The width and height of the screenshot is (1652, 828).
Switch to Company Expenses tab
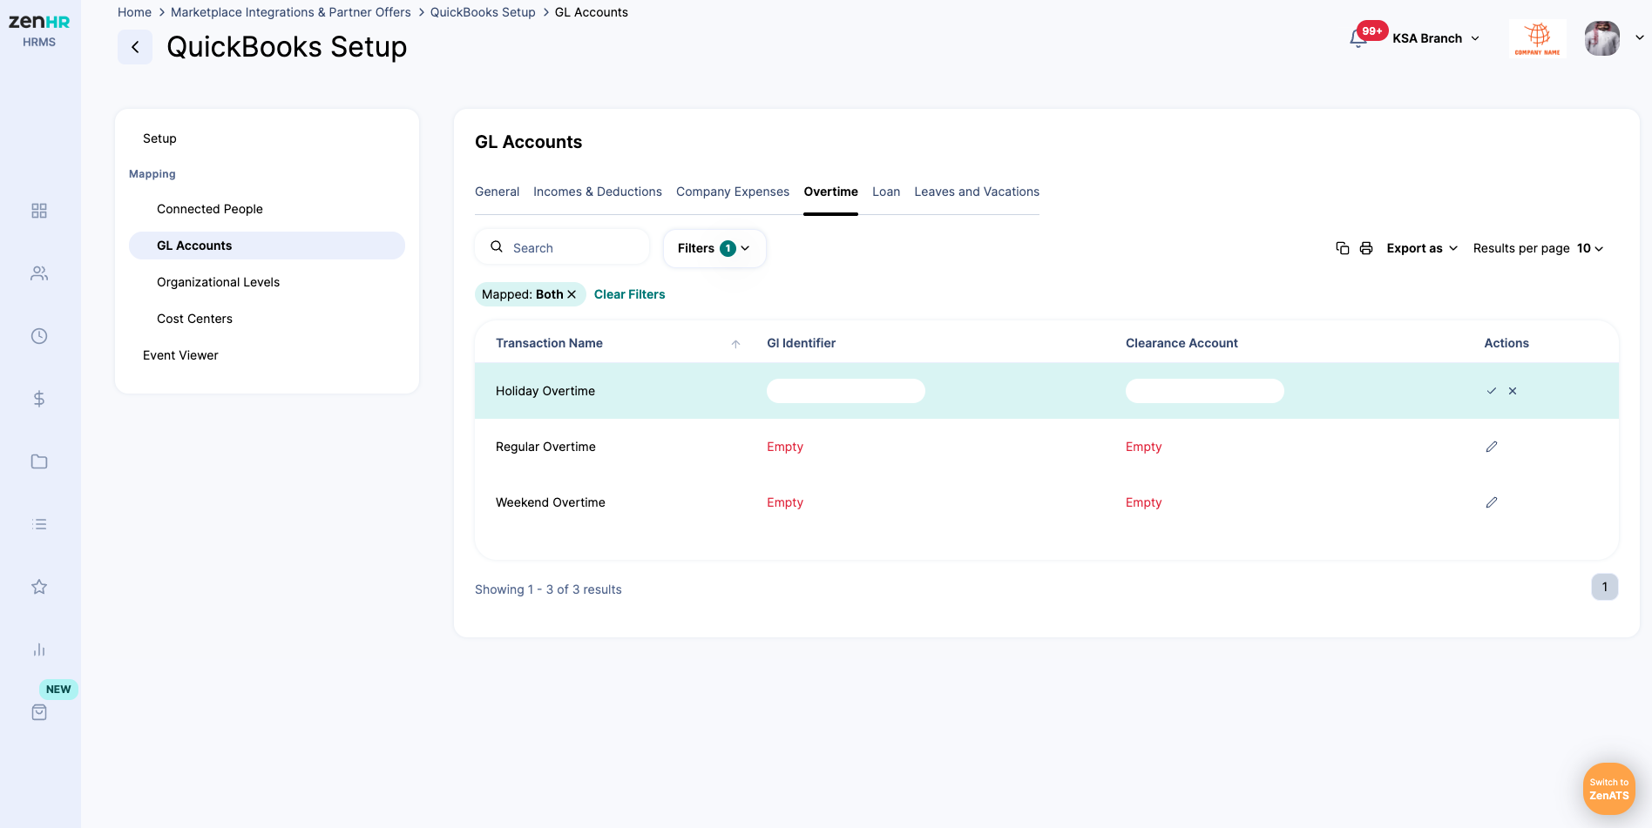click(733, 192)
